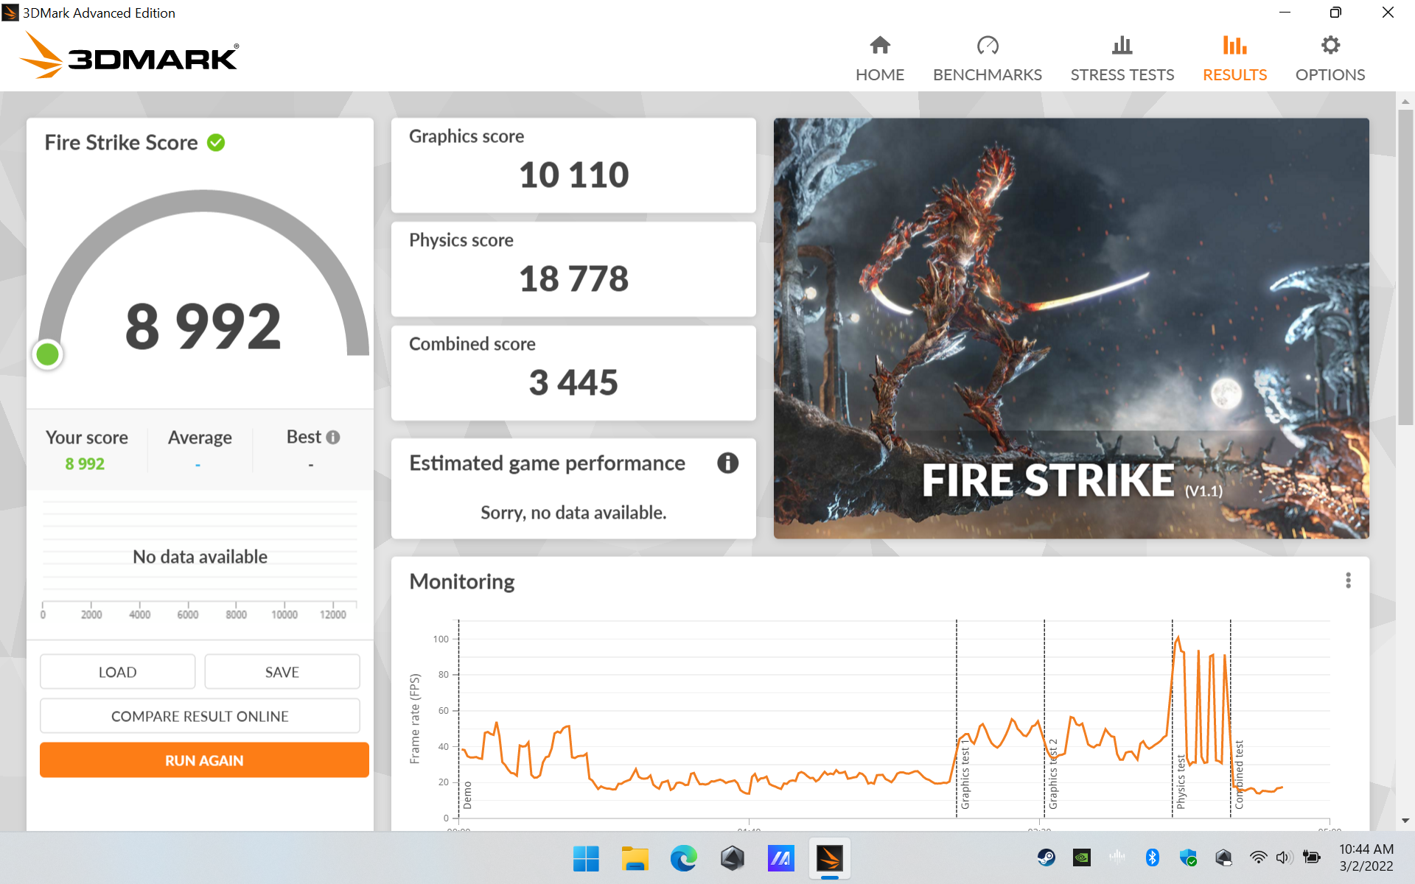Click the green gauge indicator dot
This screenshot has height=884, width=1415.
48,354
